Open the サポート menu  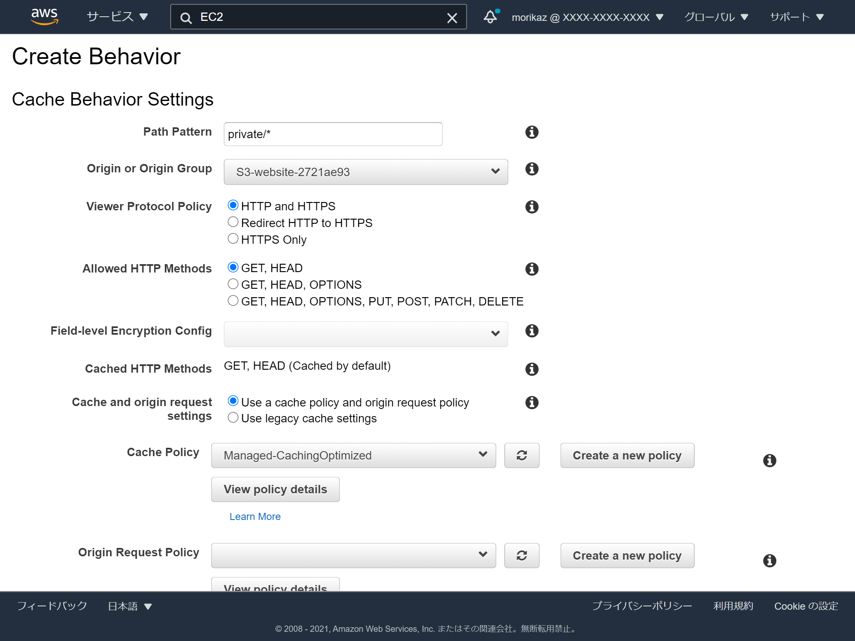797,17
